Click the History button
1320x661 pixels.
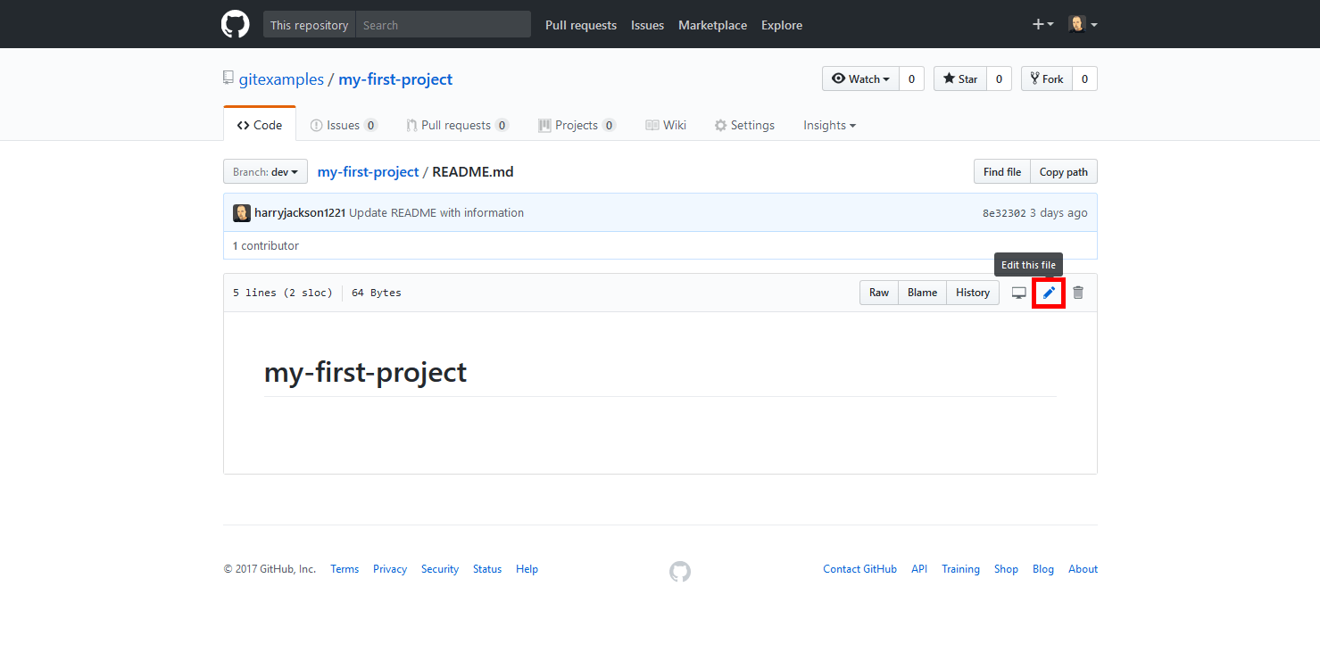973,293
